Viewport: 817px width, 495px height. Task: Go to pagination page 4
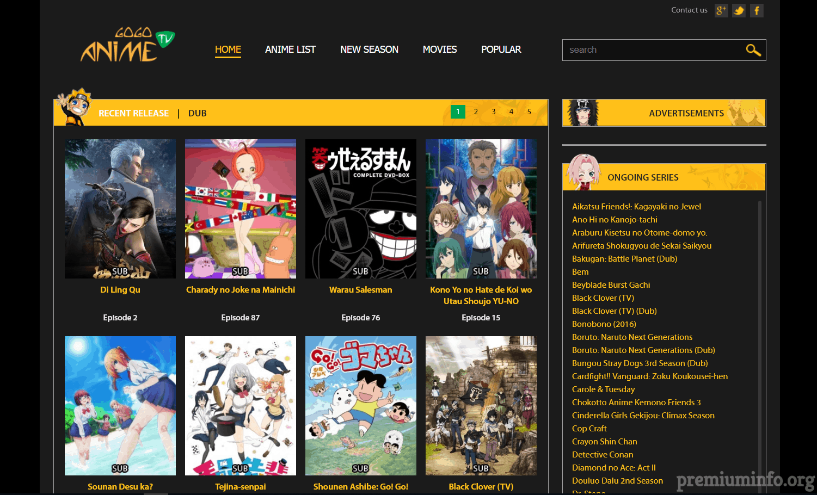click(511, 112)
